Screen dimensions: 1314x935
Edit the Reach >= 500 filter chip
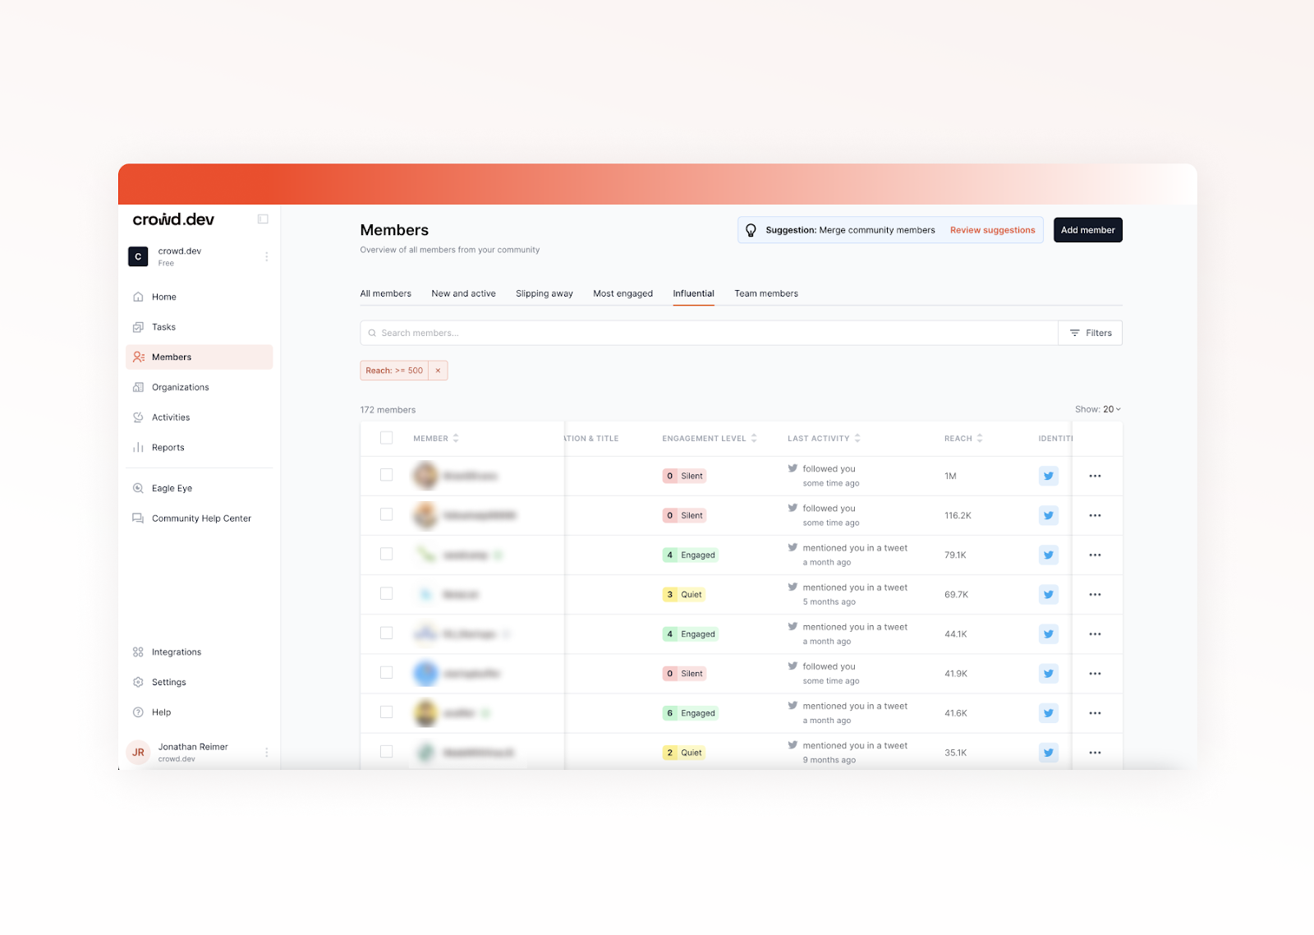(x=394, y=371)
